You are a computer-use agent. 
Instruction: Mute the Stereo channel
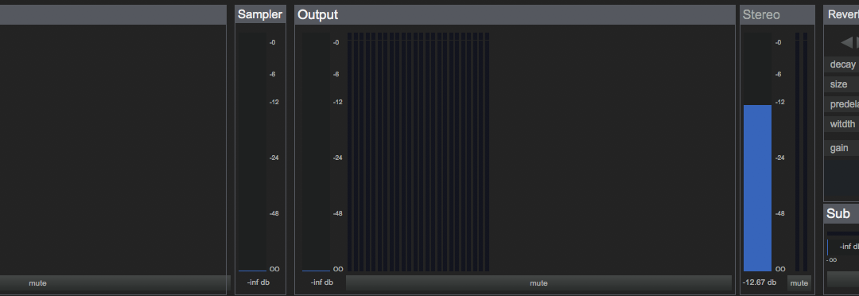pyautogui.click(x=799, y=282)
